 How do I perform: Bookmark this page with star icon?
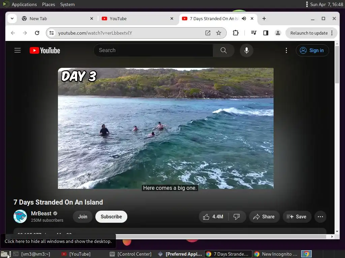[218, 33]
